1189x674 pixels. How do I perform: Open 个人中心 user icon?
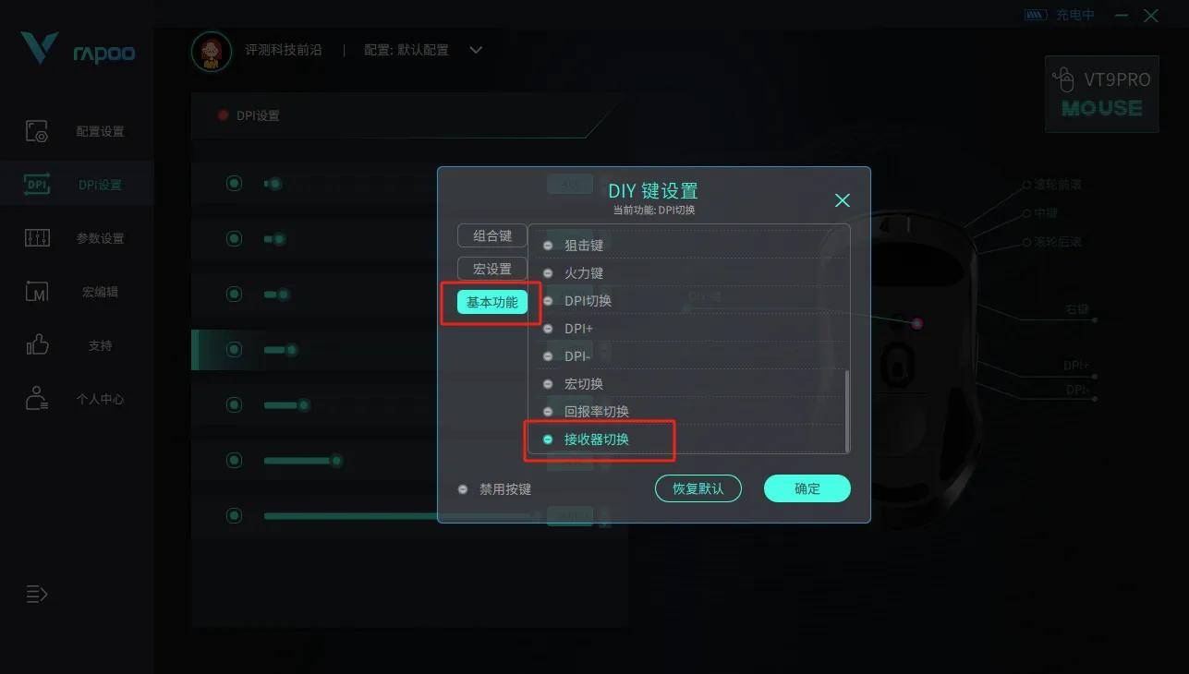pos(37,399)
